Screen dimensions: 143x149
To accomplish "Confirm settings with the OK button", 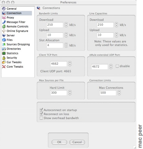I will (x=59, y=142).
